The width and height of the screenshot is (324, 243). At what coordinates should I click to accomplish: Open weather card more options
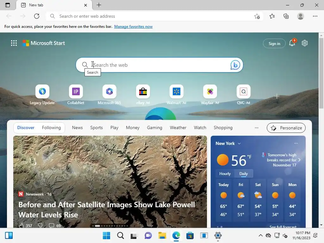[296, 143]
